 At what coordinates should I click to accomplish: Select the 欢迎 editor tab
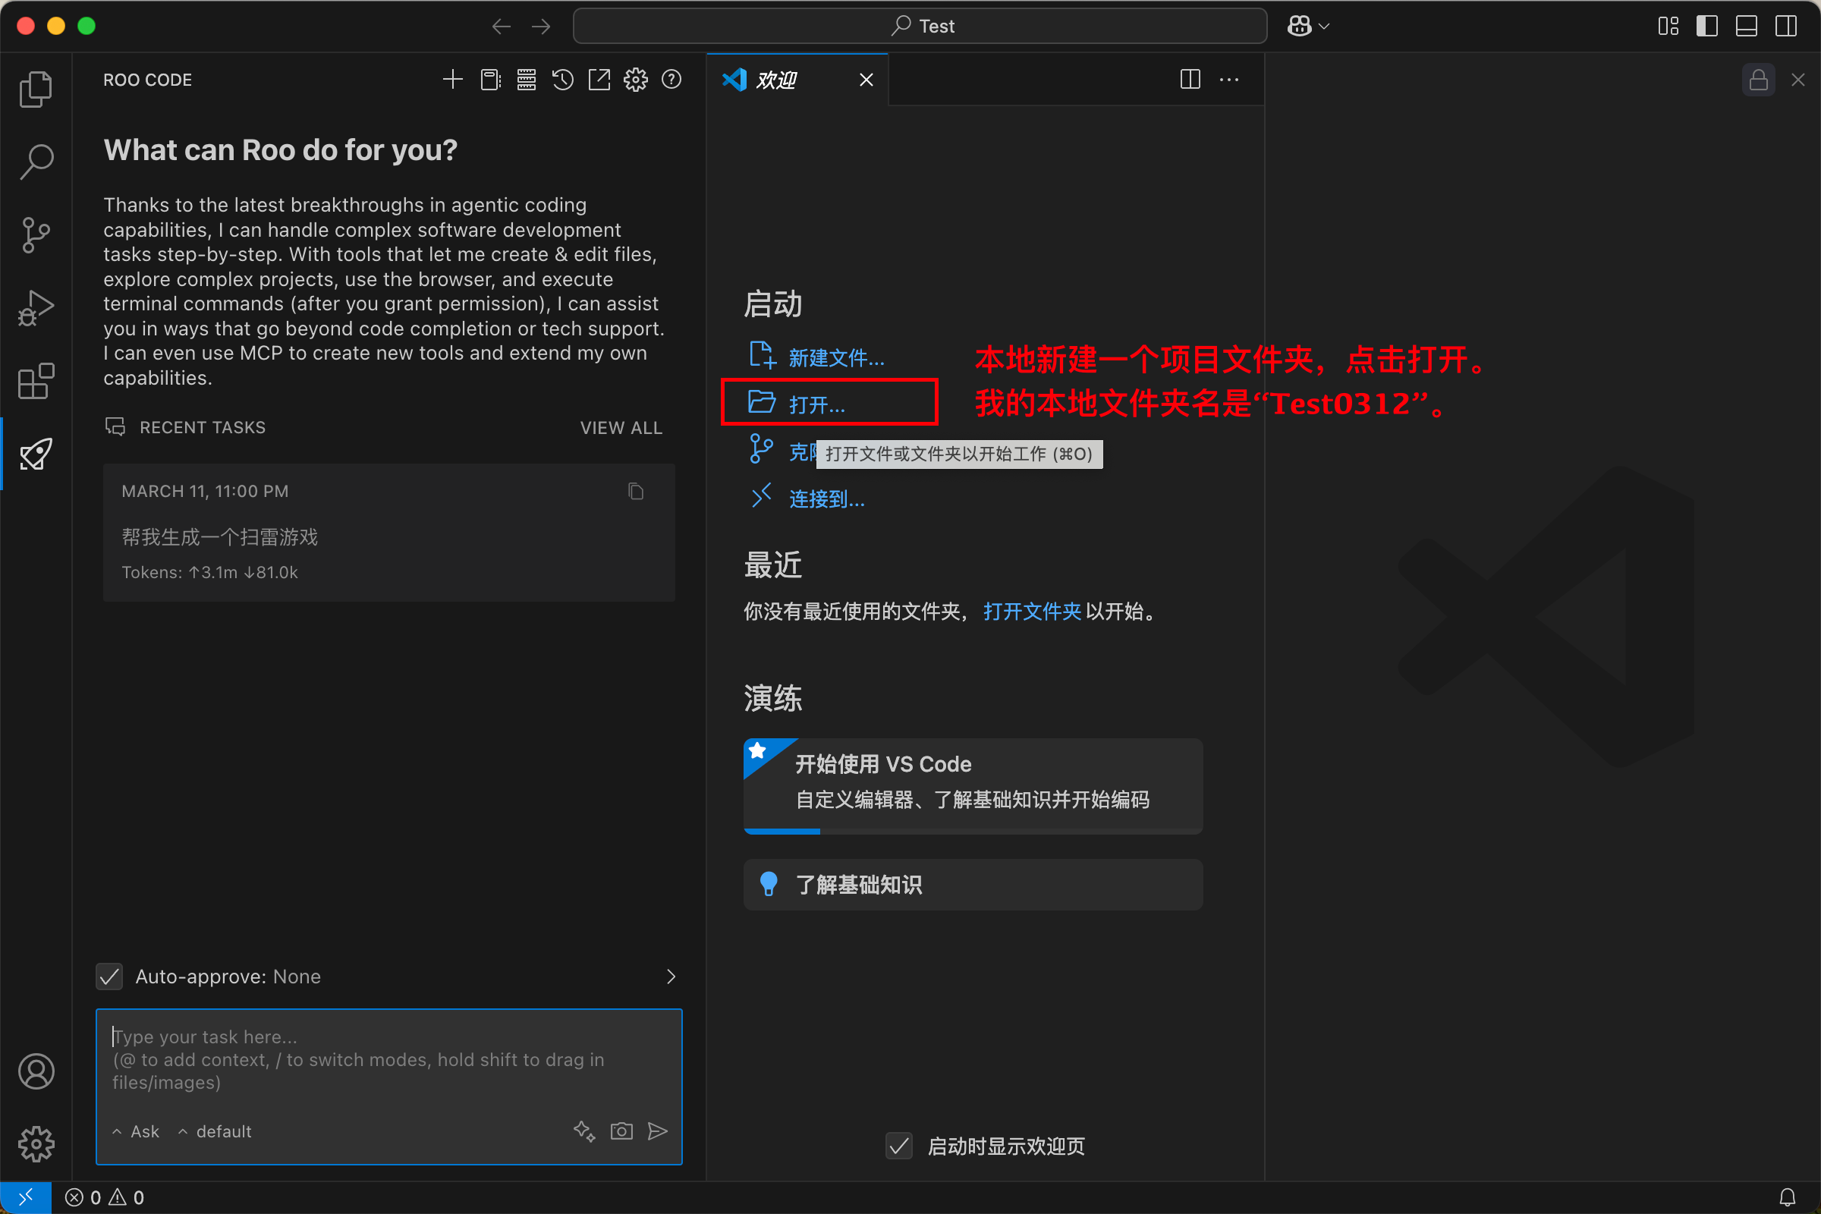point(776,80)
